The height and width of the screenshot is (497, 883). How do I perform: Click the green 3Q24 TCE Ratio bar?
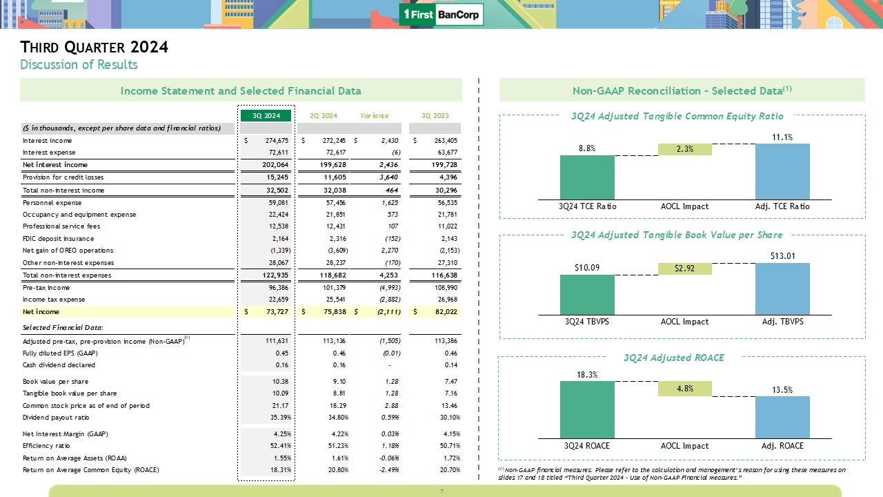pyautogui.click(x=586, y=177)
